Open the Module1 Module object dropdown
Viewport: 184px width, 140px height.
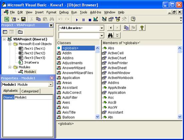click(x=51, y=85)
